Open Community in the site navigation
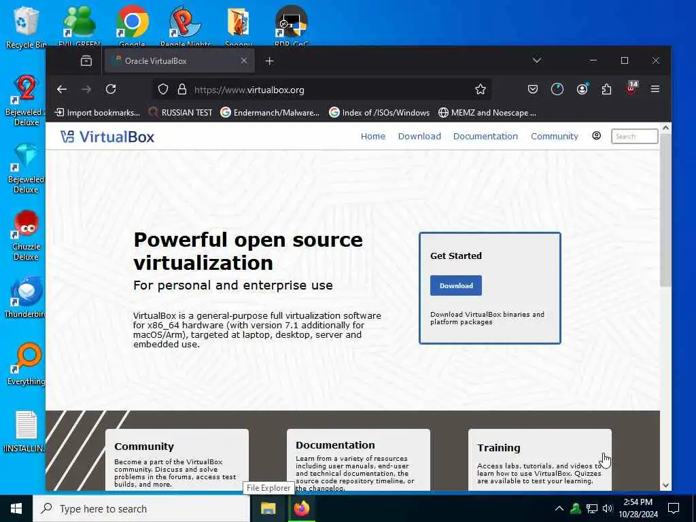Screen dimensions: 696x522 coord(555,136)
